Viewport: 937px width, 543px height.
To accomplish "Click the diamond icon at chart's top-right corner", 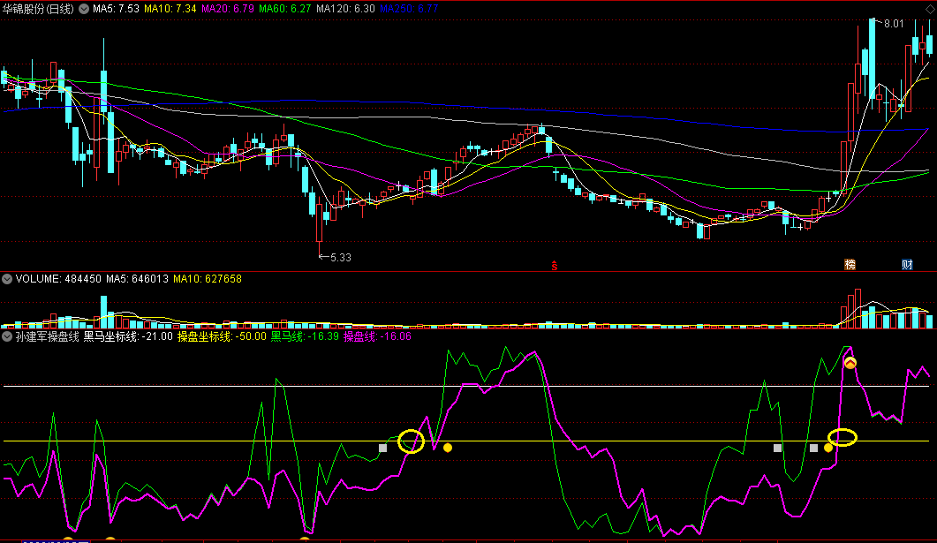I will tap(929, 9).
